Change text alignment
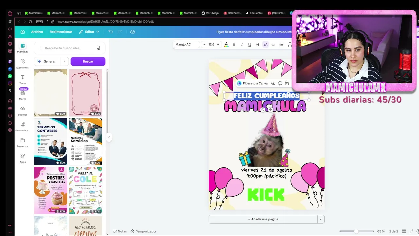 tap(273, 44)
